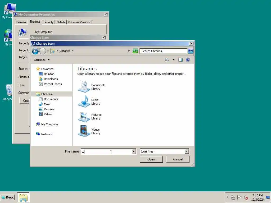The height and width of the screenshot is (203, 271).
Task: Click the dialog resize grip corner
Action: [193, 165]
